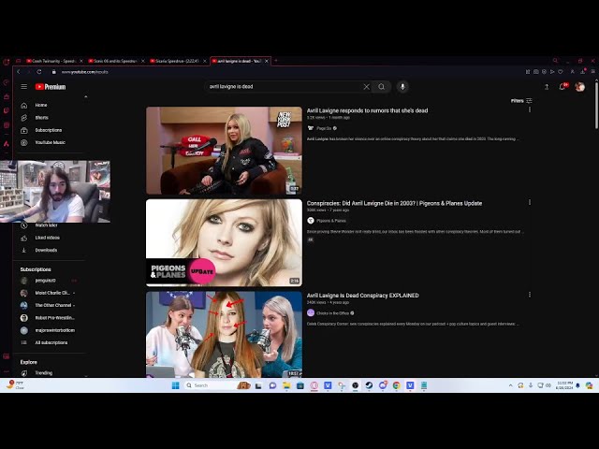Open the YouTube hamburger guide menu
This screenshot has width=599, height=449.
pos(24,87)
